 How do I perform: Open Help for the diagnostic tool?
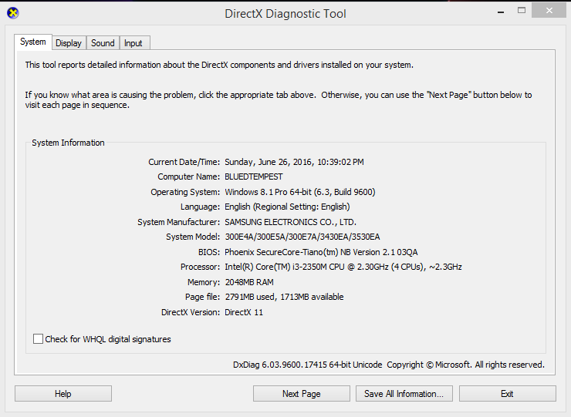click(63, 394)
